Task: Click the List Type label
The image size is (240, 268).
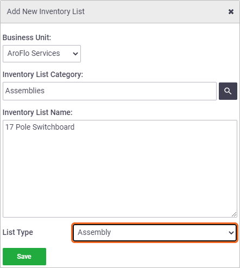Action: coord(18,232)
